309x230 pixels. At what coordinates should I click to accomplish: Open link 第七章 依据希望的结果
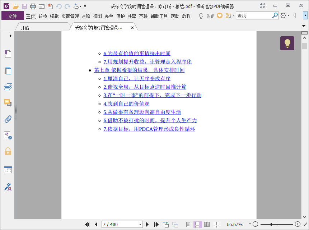[x=139, y=70]
